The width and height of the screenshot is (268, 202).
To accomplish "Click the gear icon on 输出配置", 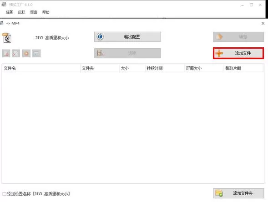I will 100,37.
